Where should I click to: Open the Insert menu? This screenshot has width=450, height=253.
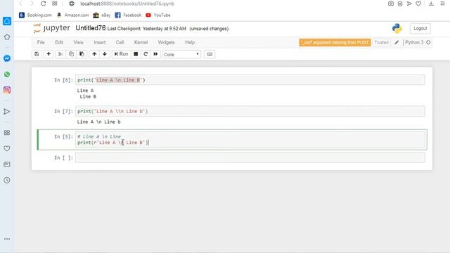[100, 42]
